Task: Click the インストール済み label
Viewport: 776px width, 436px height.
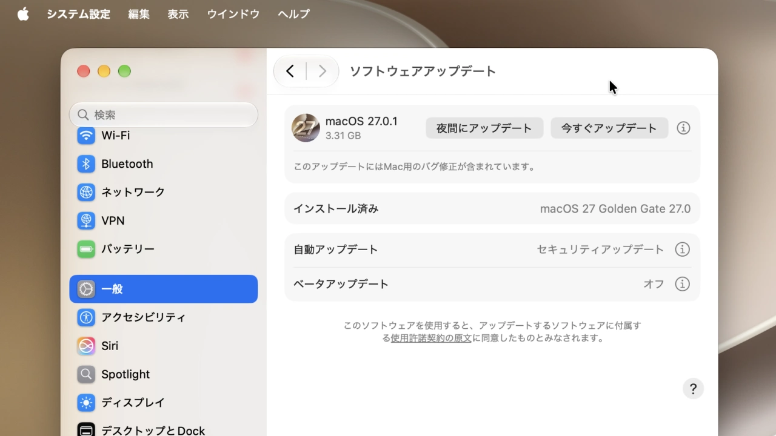Action: tap(336, 209)
